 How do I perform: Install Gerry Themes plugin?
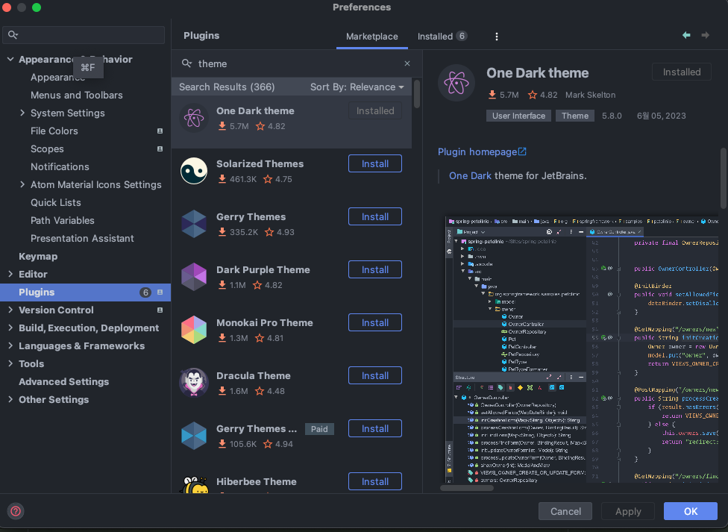click(375, 216)
